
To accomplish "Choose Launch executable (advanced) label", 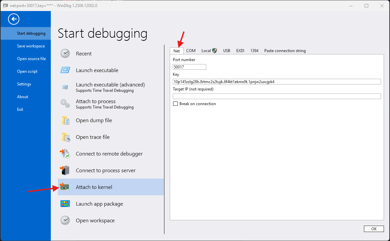I will pos(110,85).
